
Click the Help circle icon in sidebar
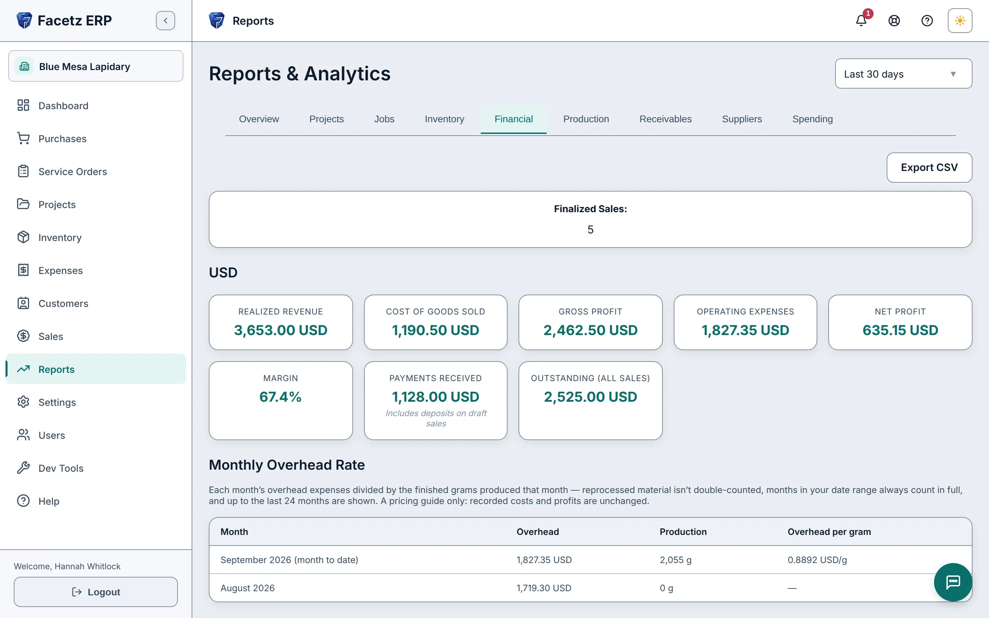click(x=23, y=501)
